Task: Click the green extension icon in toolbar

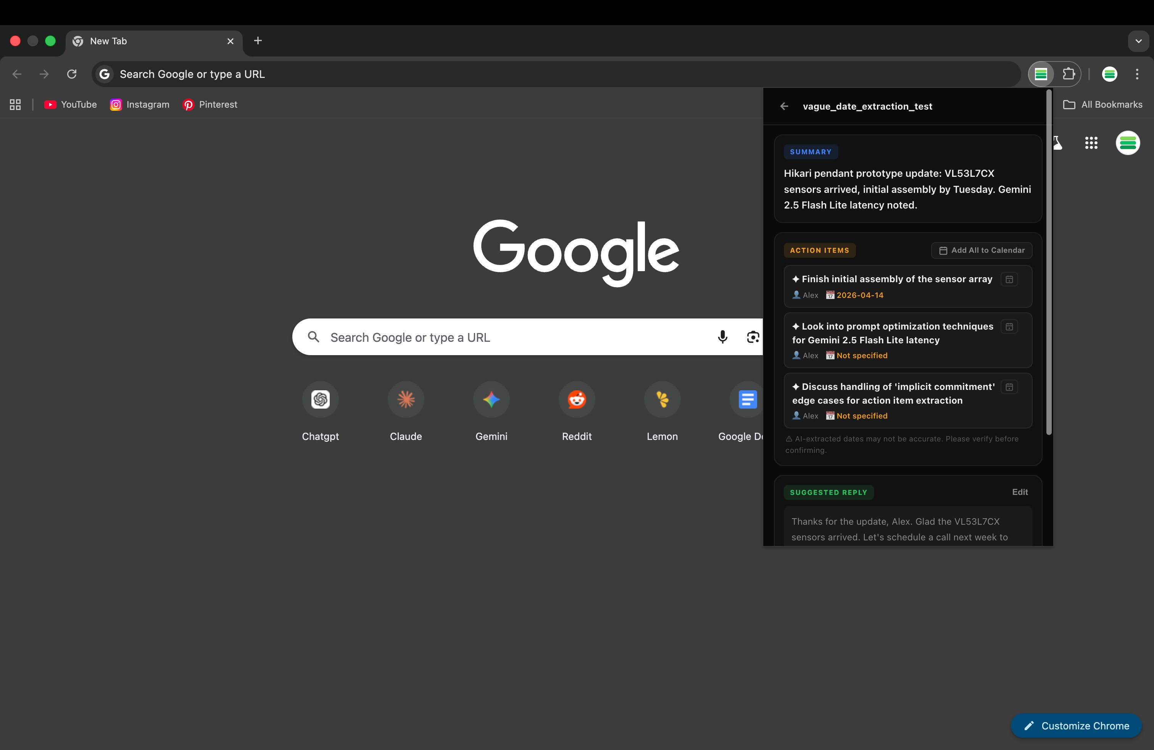Action: point(1041,74)
